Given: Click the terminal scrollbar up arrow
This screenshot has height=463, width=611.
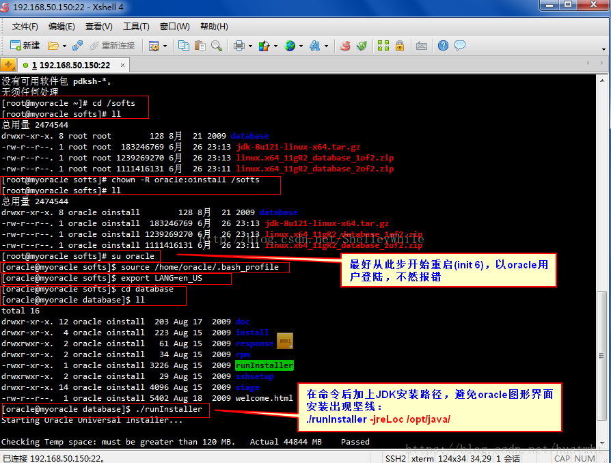Looking at the screenshot, I should coord(602,81).
